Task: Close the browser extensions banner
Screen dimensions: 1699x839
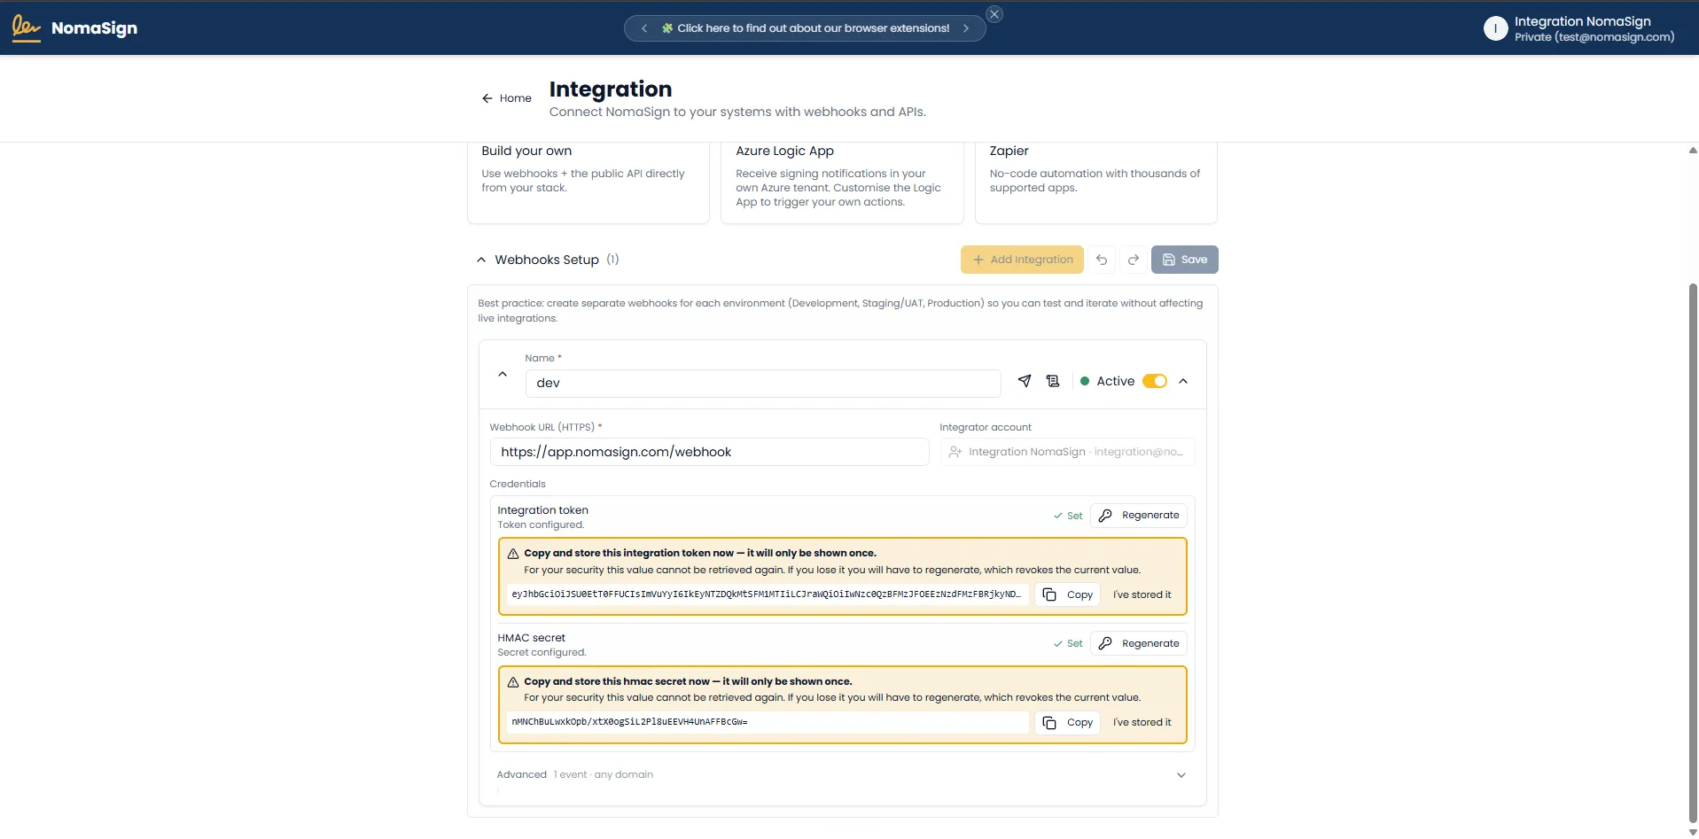Action: click(x=994, y=14)
